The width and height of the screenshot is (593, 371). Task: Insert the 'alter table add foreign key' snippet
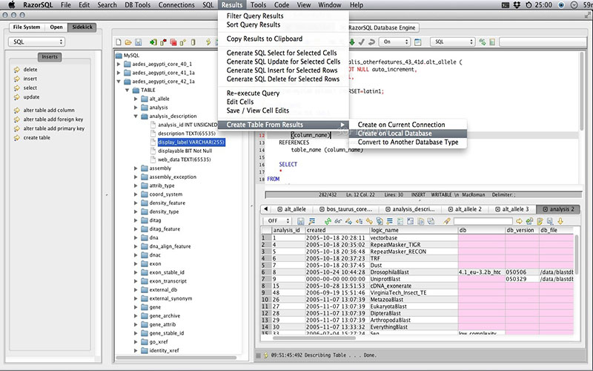coord(53,119)
